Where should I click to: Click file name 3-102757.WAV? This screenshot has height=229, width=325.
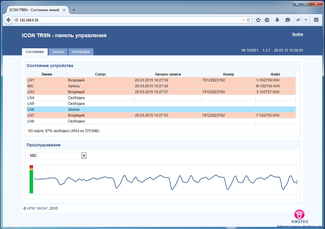coord(268,92)
